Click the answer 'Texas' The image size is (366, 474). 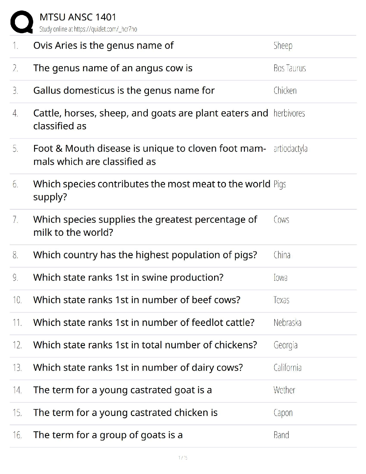[281, 300]
